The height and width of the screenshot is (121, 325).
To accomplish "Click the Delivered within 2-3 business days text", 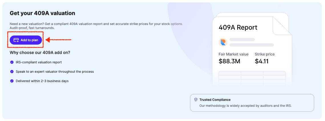I will [42, 81].
